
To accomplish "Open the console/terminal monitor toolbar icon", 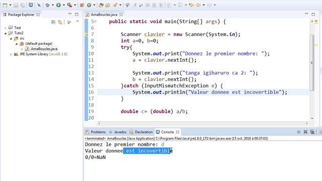I will [31, 5].
